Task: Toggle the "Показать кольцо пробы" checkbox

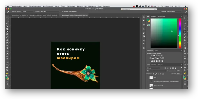Action: 62,12
